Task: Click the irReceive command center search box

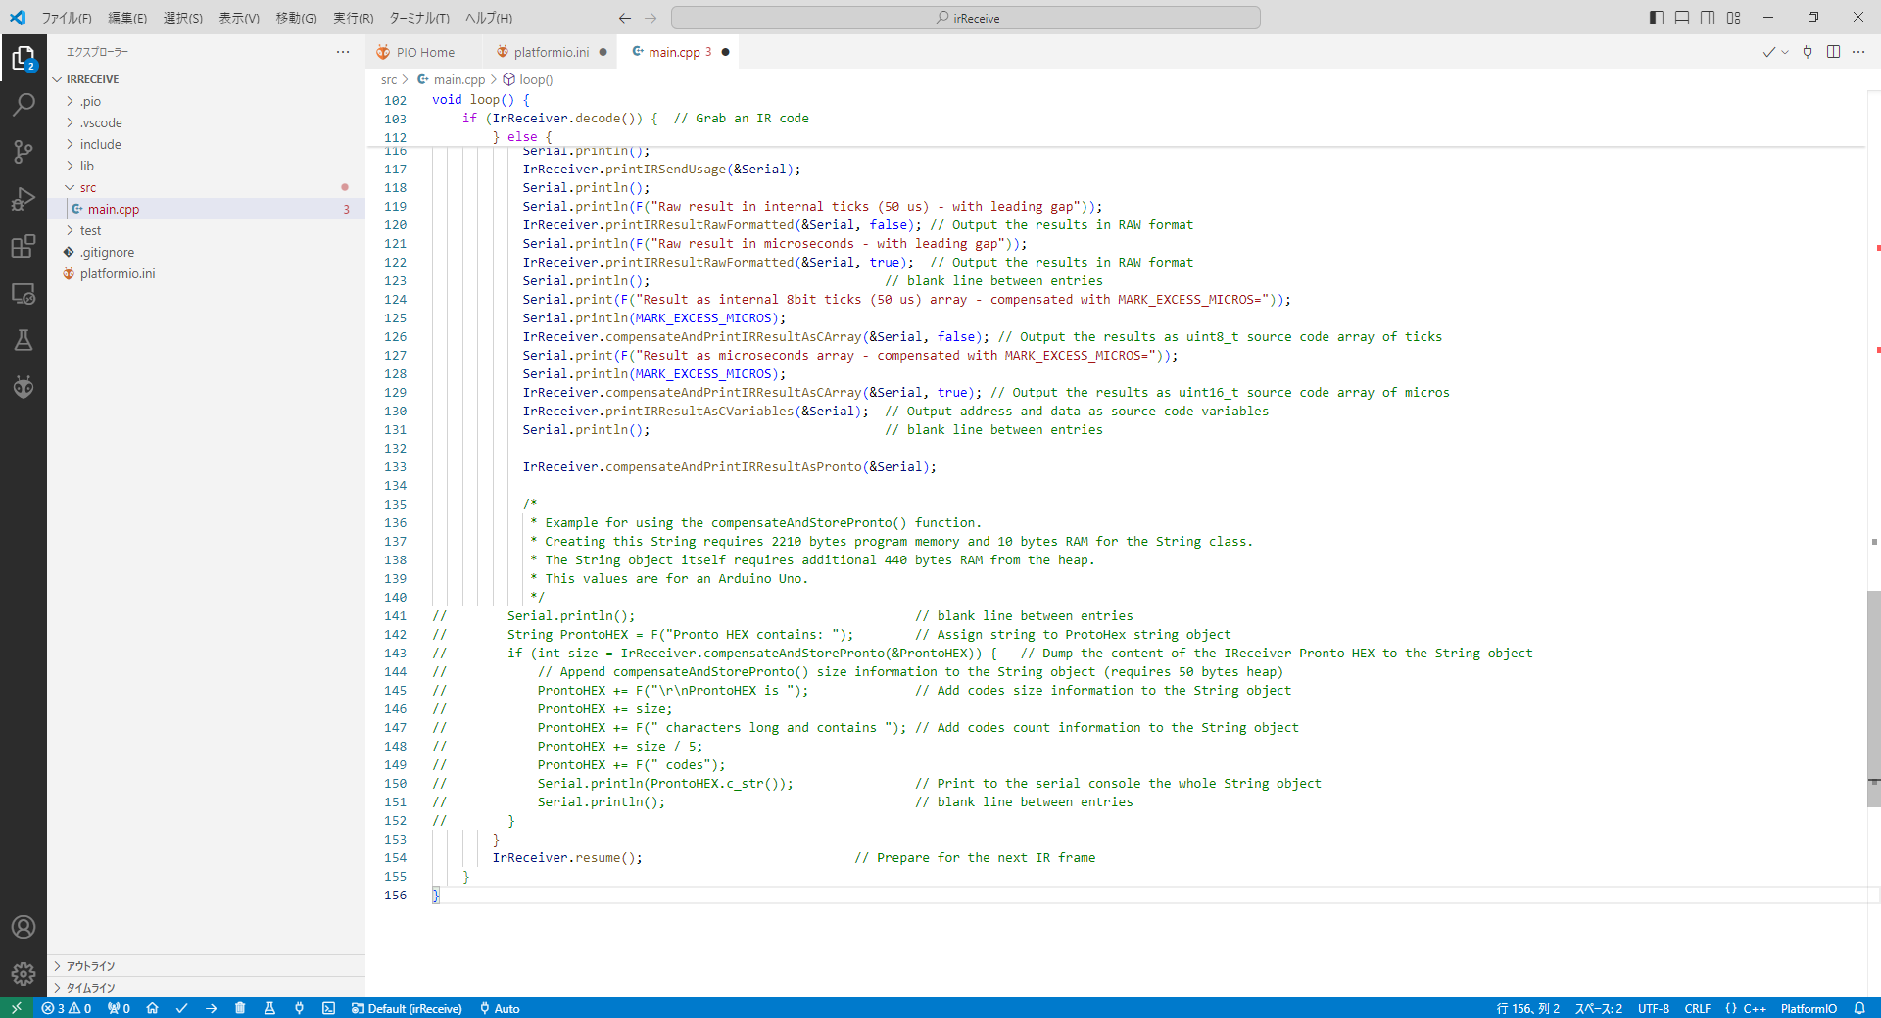Action: tap(965, 18)
